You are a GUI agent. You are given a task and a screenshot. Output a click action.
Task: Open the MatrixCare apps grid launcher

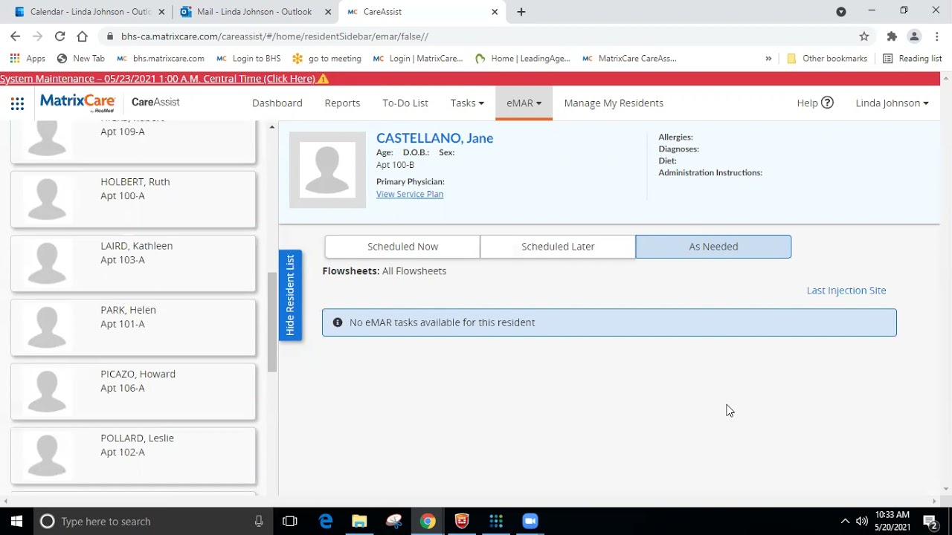tap(17, 103)
